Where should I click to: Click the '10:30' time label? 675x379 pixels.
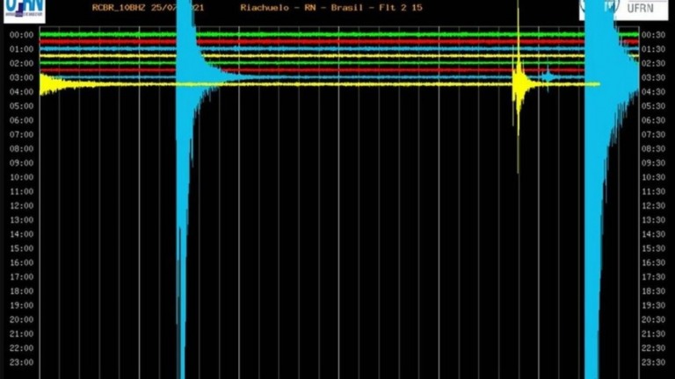(x=654, y=177)
